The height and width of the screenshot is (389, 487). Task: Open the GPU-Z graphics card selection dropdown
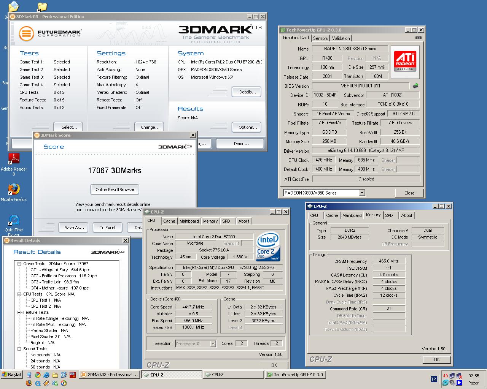pos(362,193)
